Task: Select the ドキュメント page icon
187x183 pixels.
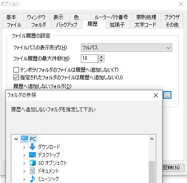Action: pyautogui.click(x=32, y=171)
